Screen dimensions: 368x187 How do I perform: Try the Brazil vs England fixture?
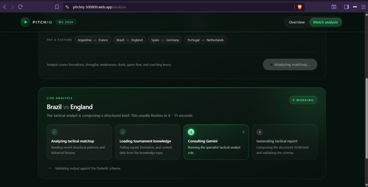tap(130, 40)
